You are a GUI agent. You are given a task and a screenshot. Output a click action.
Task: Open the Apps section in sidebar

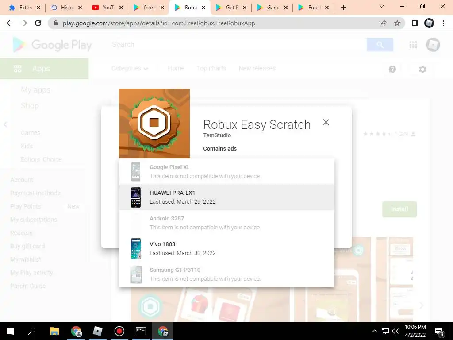pyautogui.click(x=44, y=69)
